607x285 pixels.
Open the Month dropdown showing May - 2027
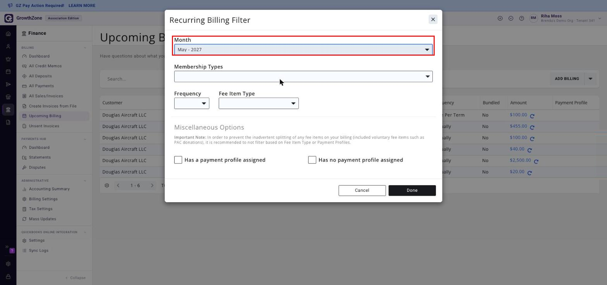click(303, 49)
